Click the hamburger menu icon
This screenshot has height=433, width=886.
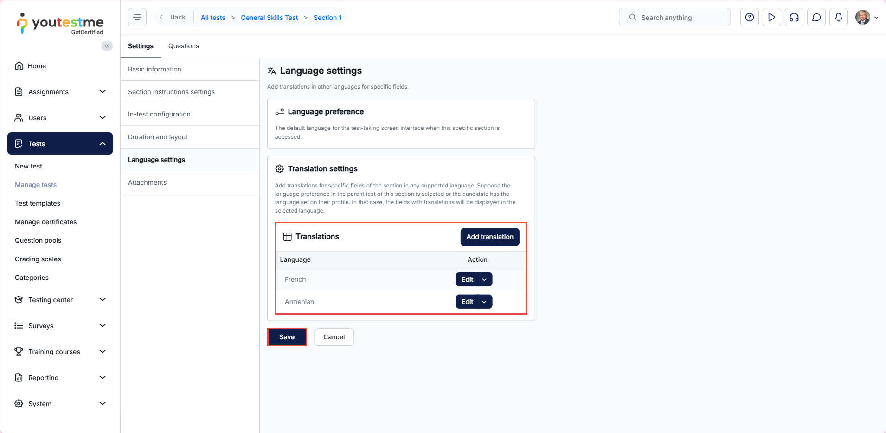137,18
